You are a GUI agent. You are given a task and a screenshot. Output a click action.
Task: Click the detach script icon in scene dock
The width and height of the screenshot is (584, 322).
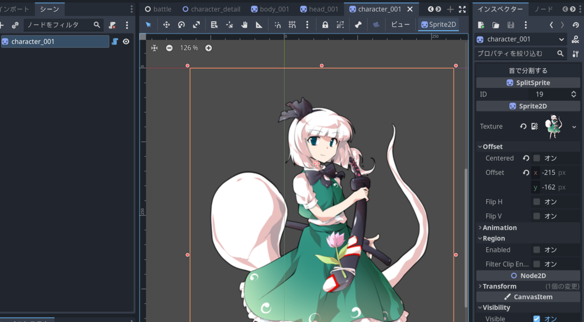[112, 25]
